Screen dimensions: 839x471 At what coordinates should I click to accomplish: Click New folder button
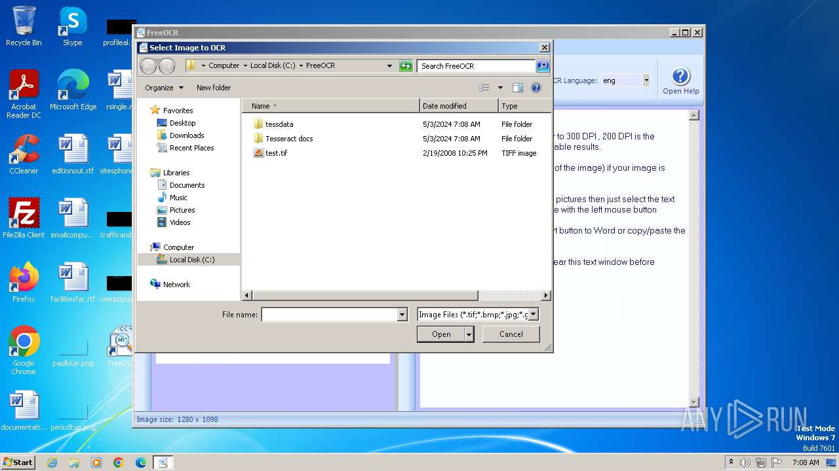pyautogui.click(x=214, y=88)
